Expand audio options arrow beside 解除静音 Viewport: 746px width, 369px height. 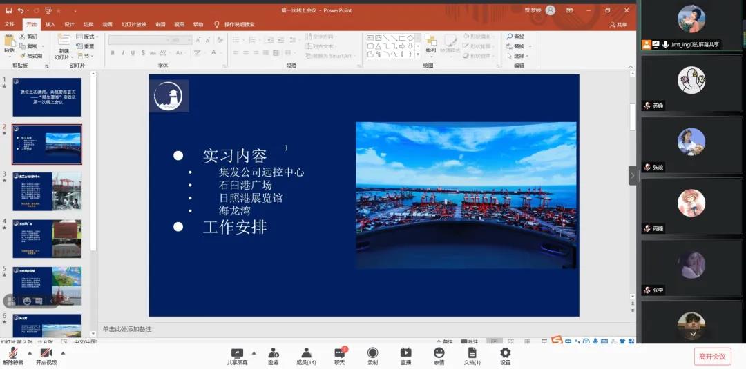tap(29, 352)
